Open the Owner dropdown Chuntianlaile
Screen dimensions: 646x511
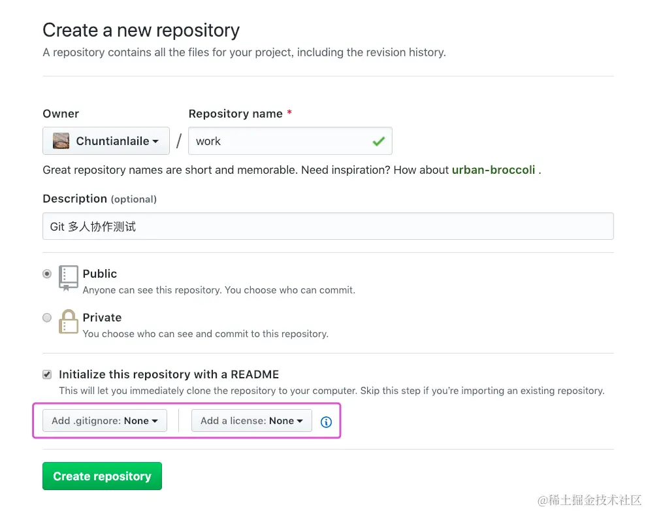[106, 141]
